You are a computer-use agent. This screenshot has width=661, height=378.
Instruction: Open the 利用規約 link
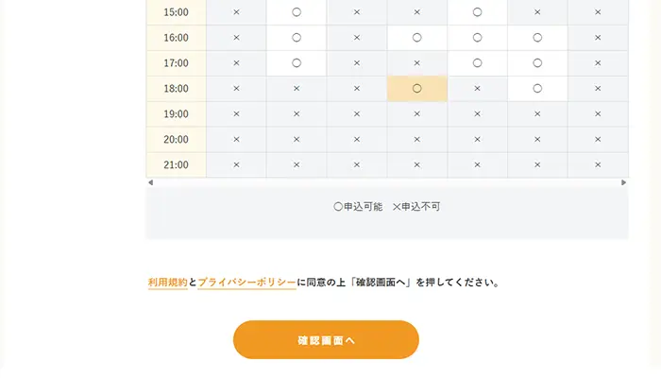tap(167, 283)
